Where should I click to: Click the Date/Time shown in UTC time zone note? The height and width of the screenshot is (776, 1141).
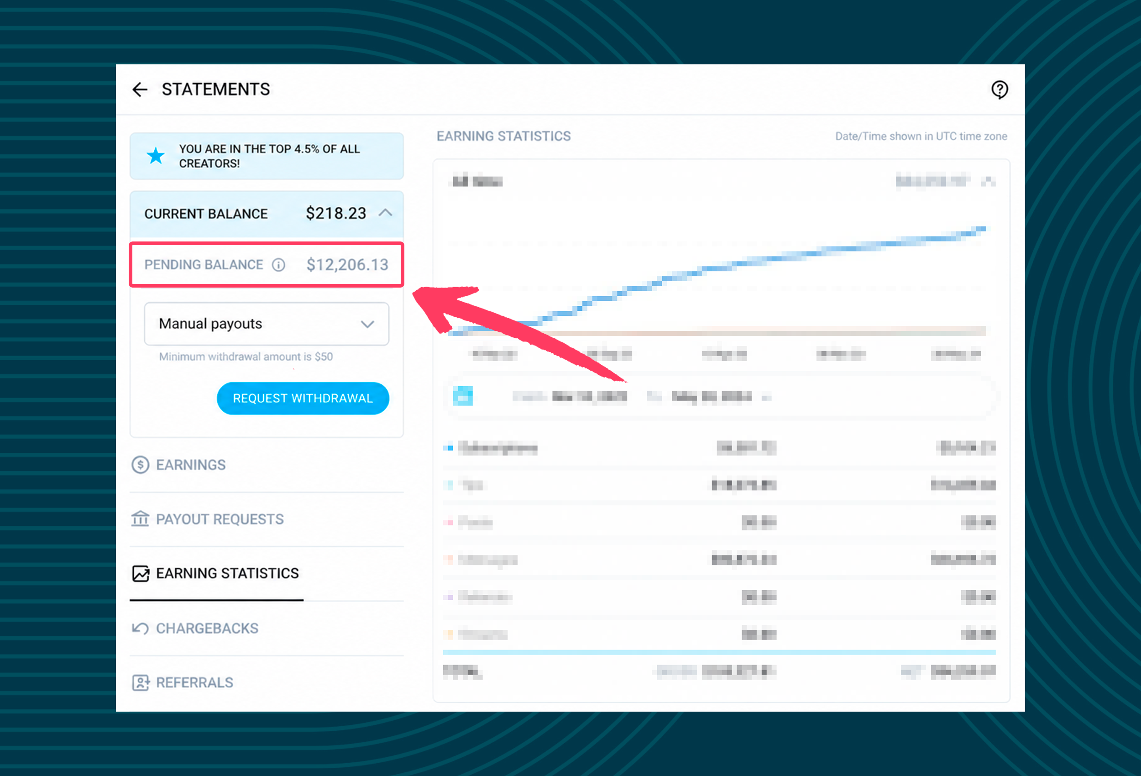click(921, 136)
